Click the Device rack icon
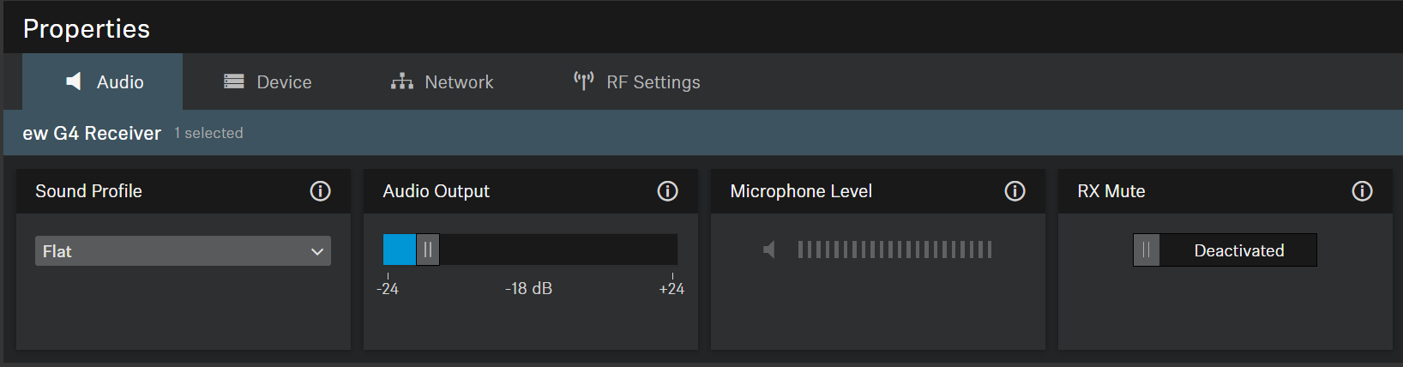Image resolution: width=1403 pixels, height=367 pixels. [233, 81]
